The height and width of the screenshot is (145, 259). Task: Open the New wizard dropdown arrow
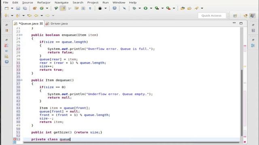[x=12, y=8]
